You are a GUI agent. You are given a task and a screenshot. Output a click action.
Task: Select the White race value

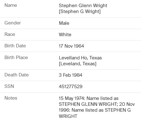click(65, 35)
